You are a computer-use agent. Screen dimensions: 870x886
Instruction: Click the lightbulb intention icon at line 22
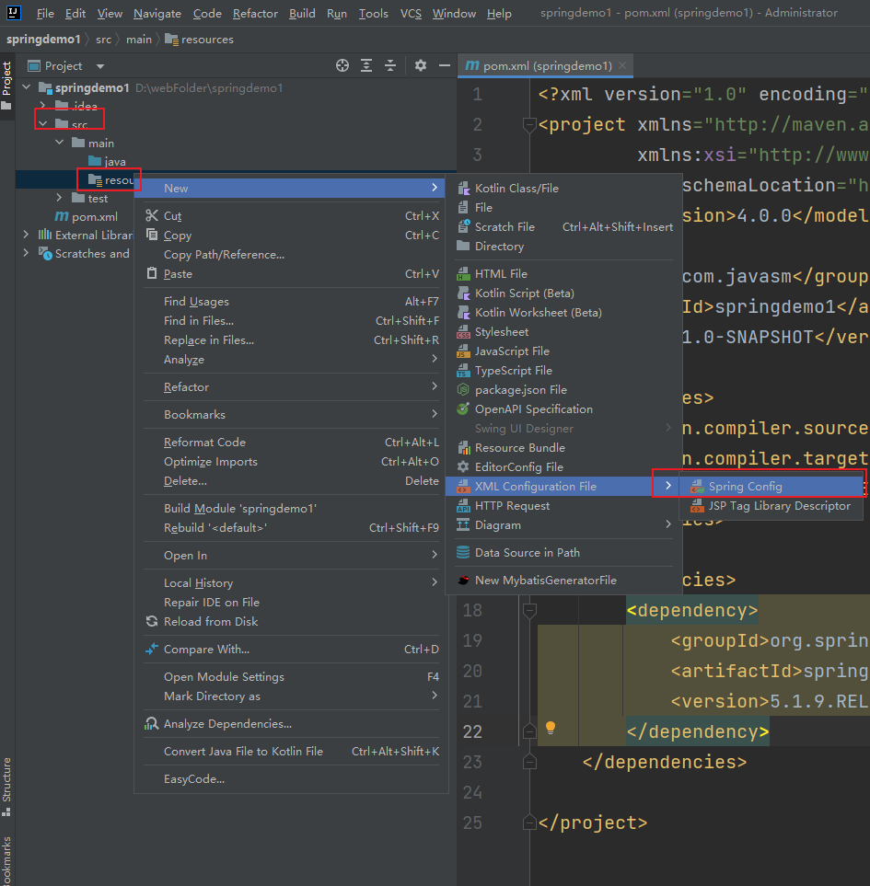(550, 728)
